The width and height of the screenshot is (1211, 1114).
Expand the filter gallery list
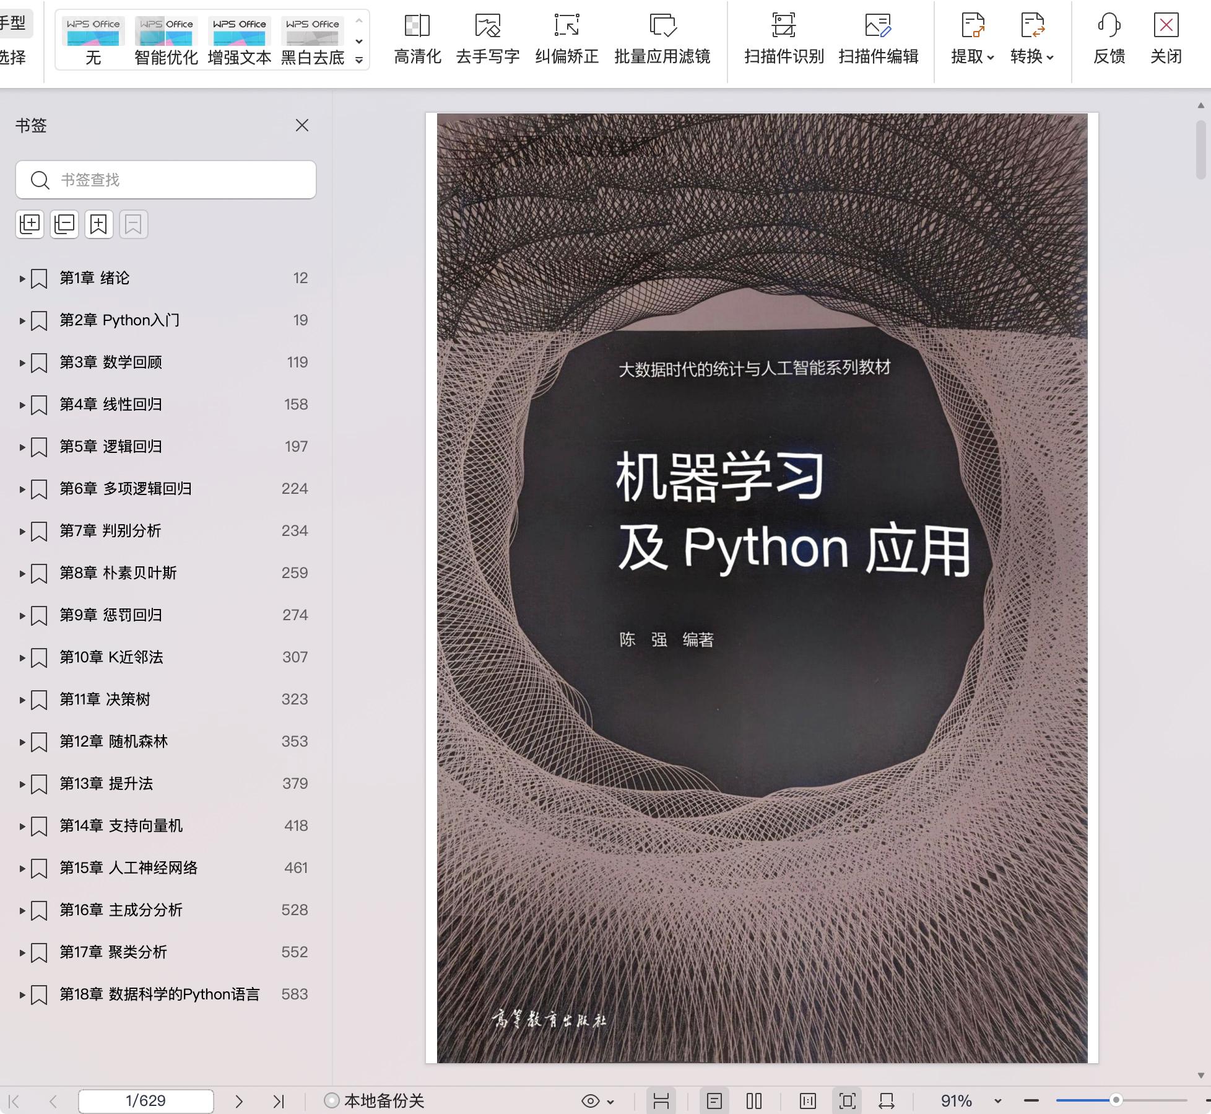tap(359, 60)
